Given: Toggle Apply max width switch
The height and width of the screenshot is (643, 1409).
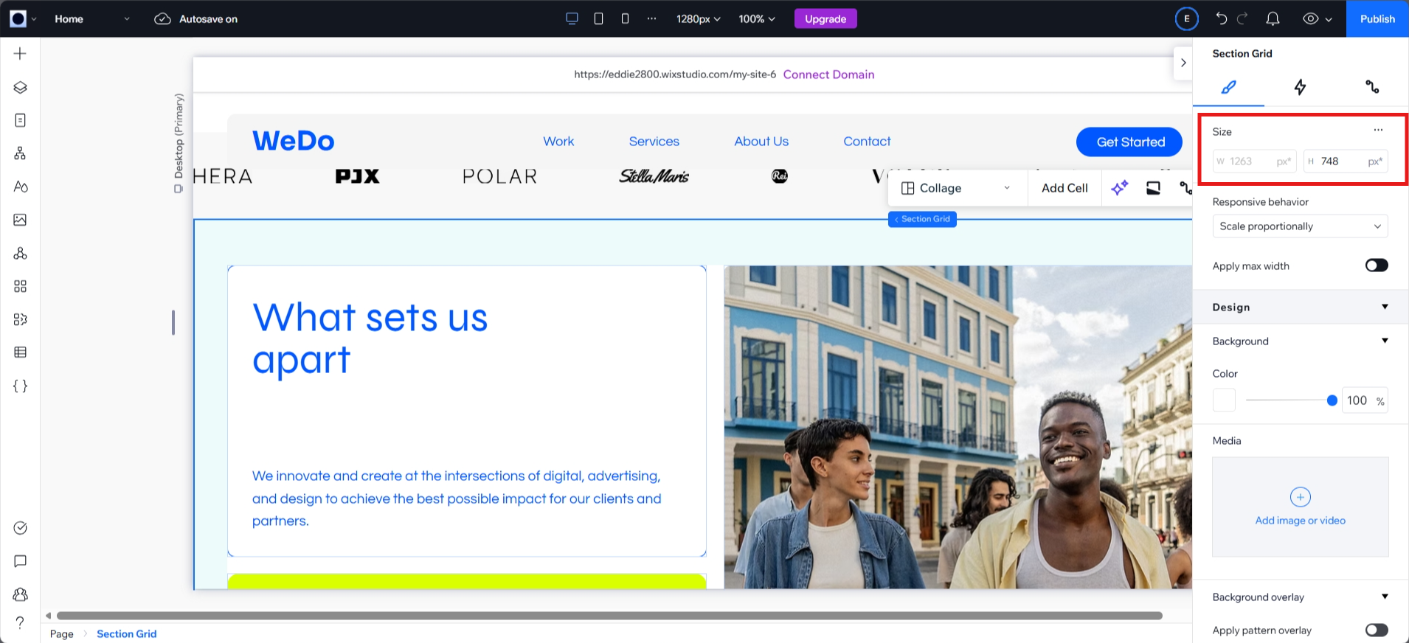Looking at the screenshot, I should [x=1377, y=265].
